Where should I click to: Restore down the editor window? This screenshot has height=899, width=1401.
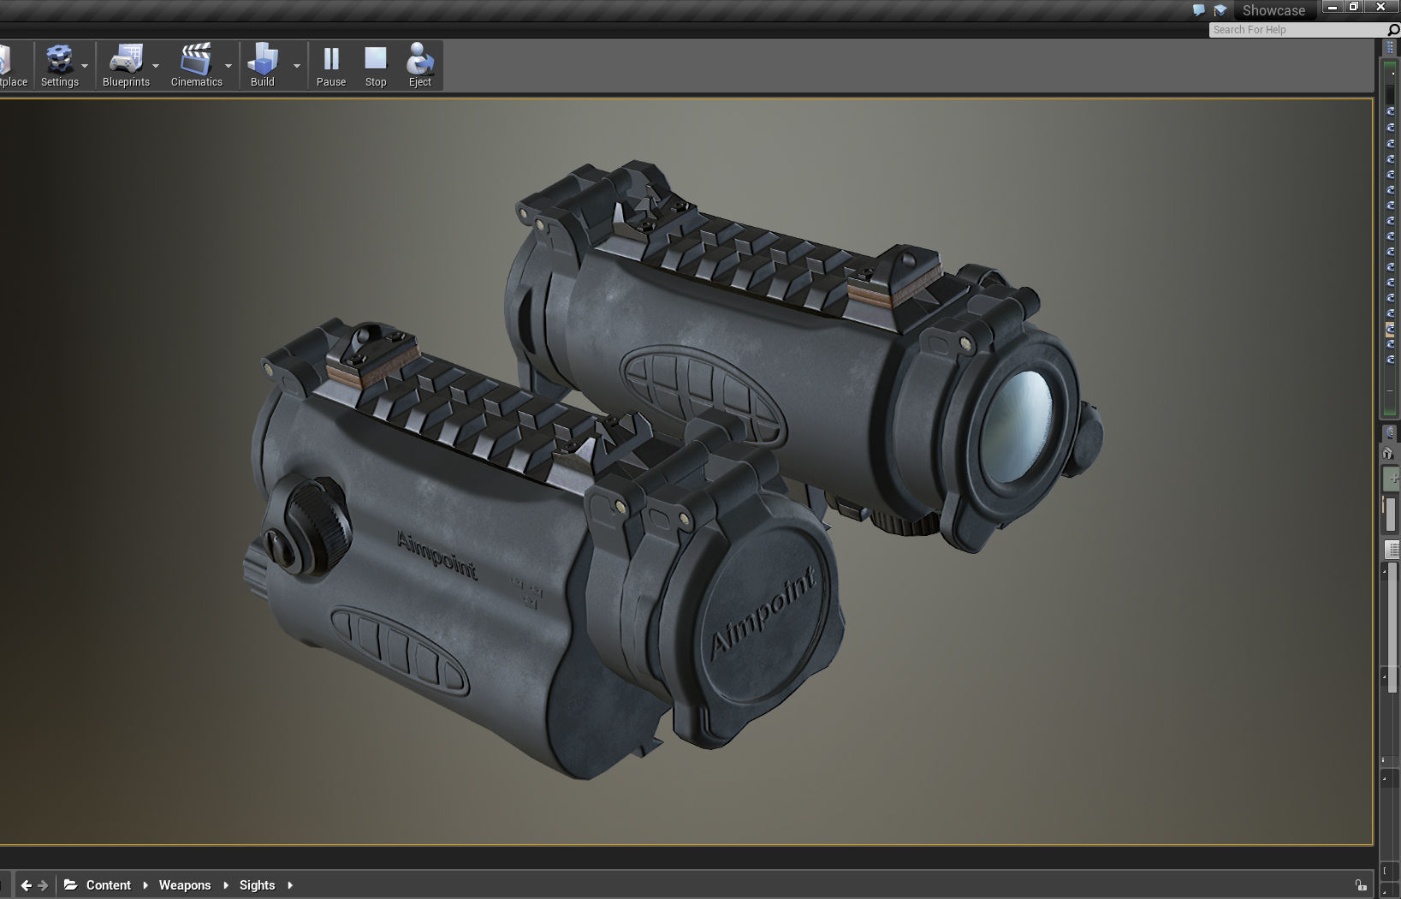pyautogui.click(x=1354, y=7)
